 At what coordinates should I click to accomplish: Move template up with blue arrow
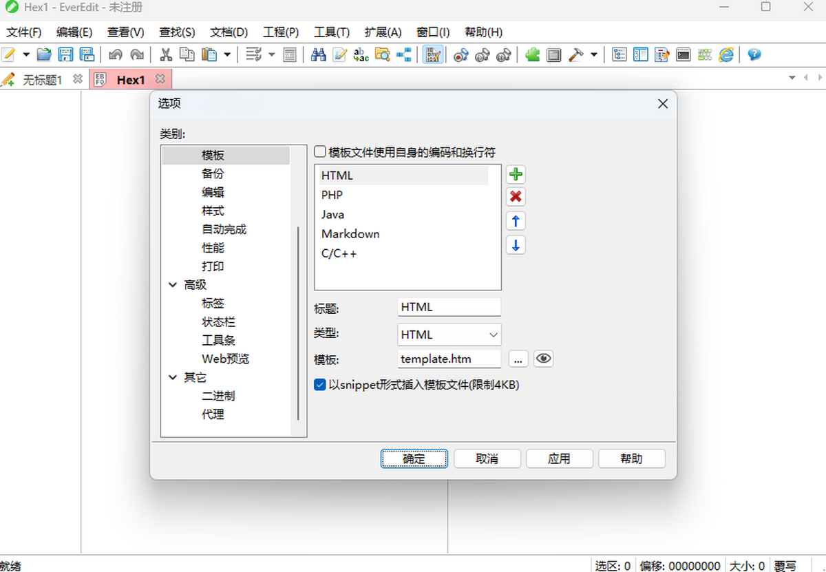coord(516,221)
